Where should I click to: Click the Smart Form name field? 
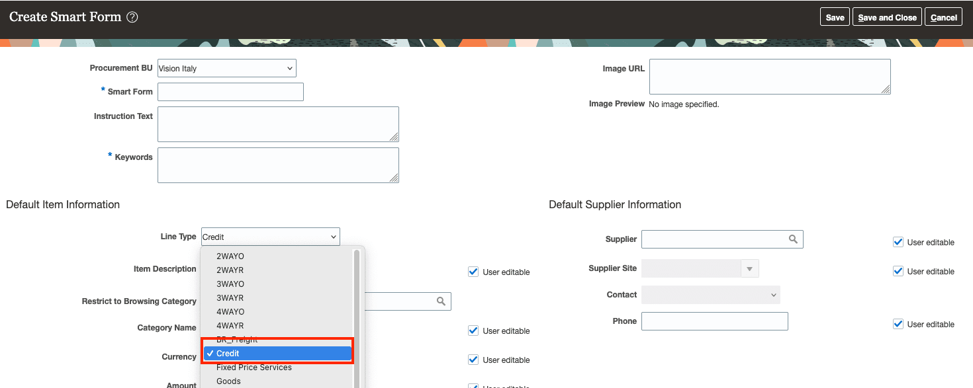(230, 91)
